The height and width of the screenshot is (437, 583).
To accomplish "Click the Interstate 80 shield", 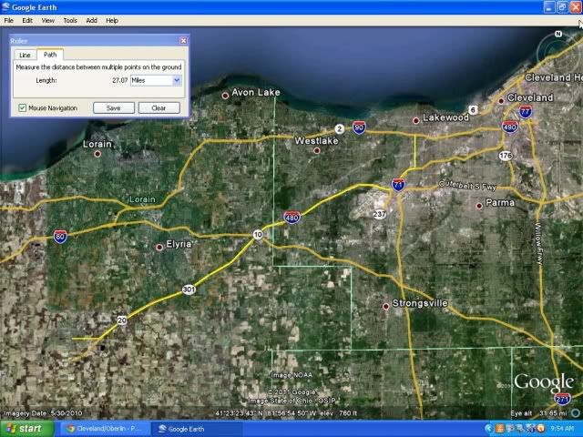I will 60,237.
